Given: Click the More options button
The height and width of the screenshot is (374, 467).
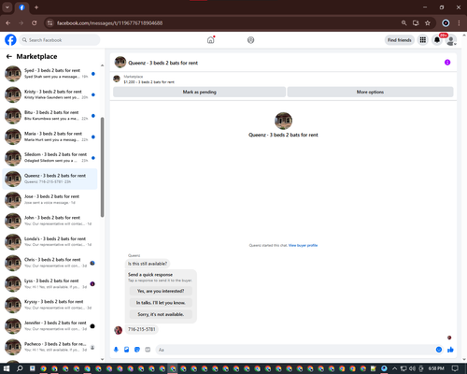Looking at the screenshot, I should coord(370,92).
